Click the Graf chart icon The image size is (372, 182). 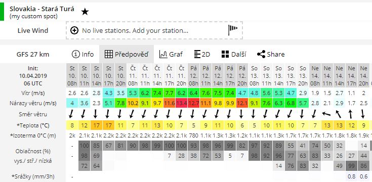[x=163, y=54]
